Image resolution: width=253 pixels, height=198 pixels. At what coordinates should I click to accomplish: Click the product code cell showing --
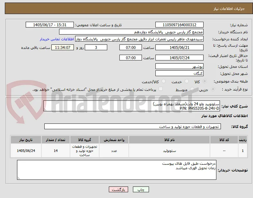224,151
